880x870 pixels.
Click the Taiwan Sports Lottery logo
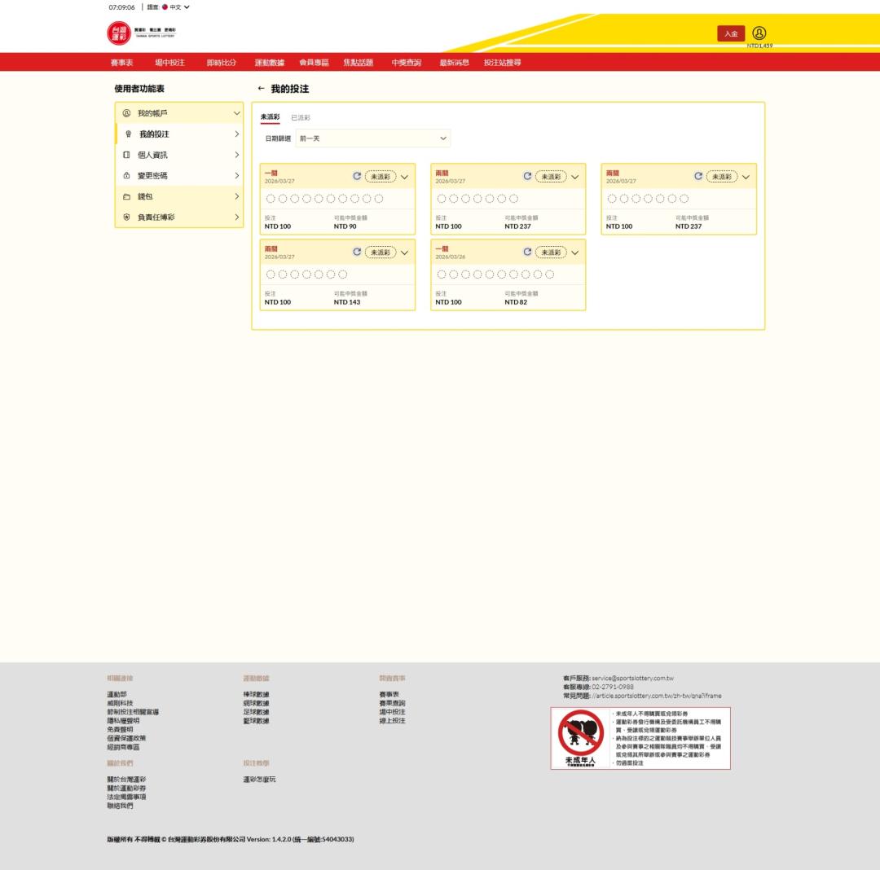pos(141,33)
